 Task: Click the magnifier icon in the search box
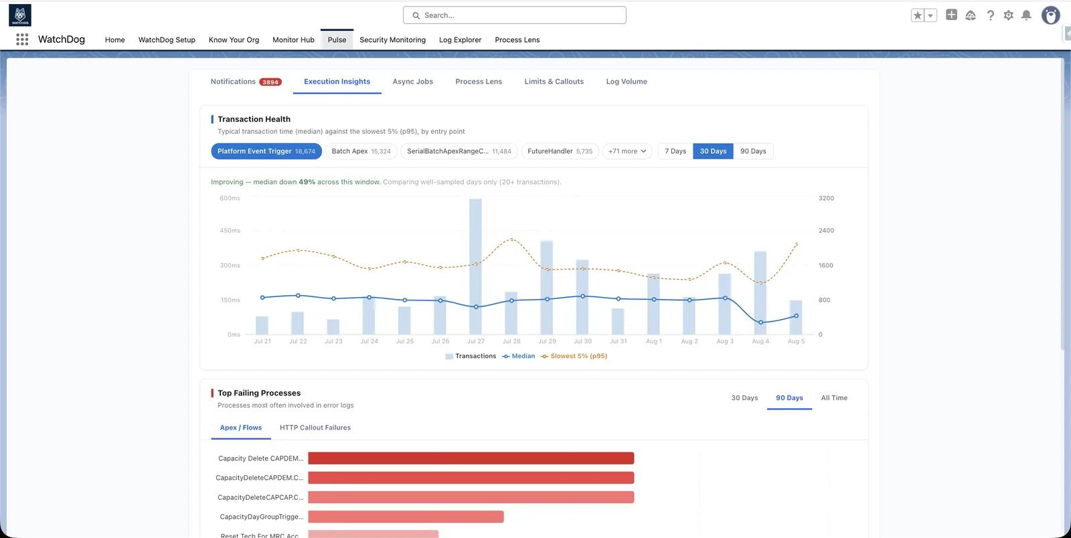(x=416, y=15)
